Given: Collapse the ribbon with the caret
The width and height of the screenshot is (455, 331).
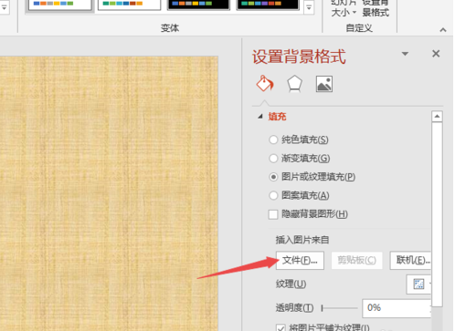Looking at the screenshot, I should tap(443, 30).
